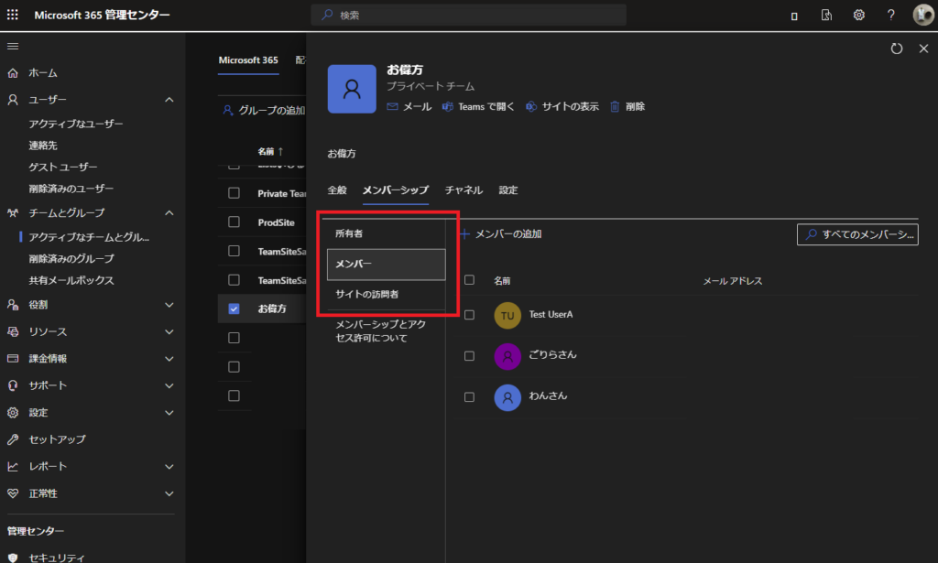This screenshot has height=563, width=938.
Task: Click the Setup wrench icon in sidebar
Action: (x=13, y=439)
